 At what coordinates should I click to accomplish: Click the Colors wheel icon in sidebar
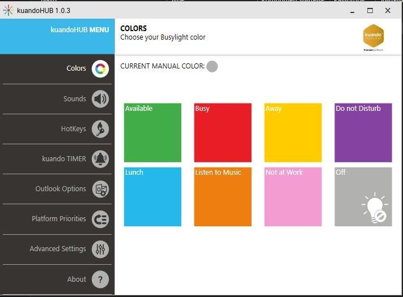coord(100,69)
